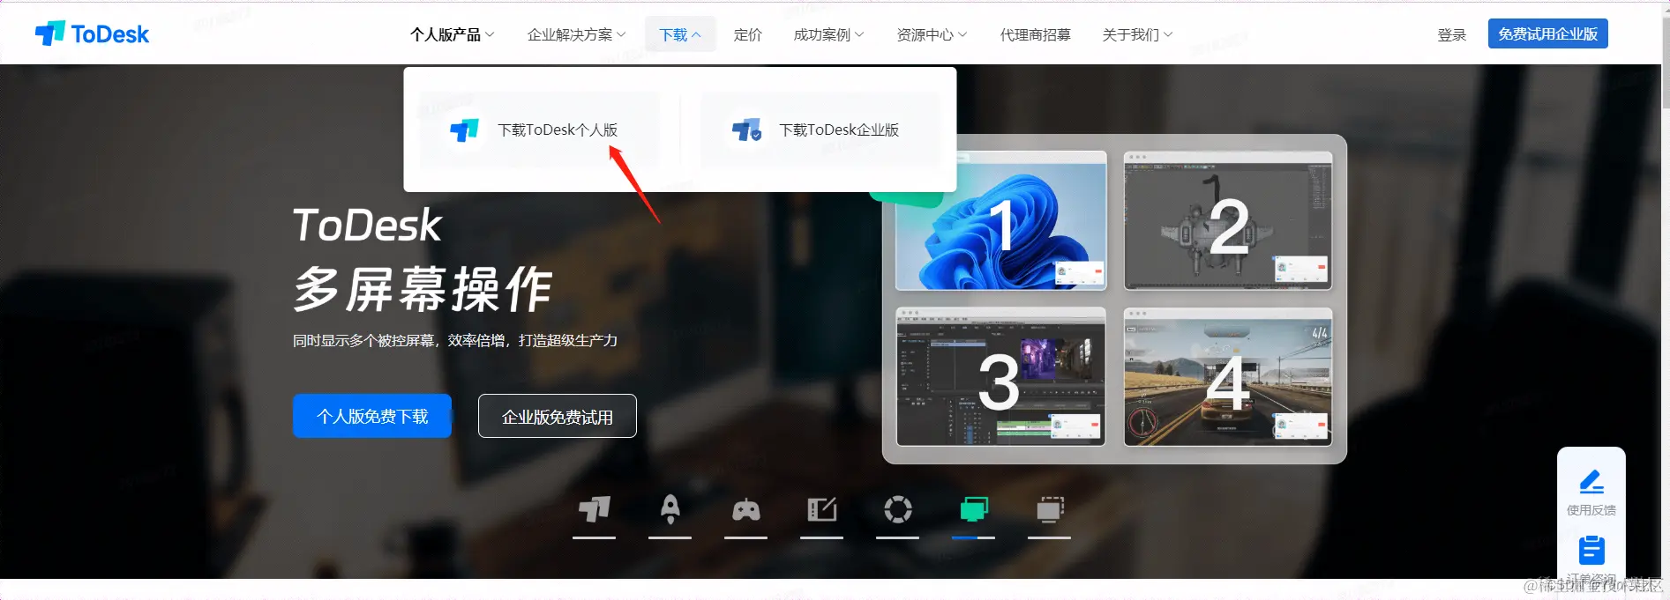Click the ToDesk enterprise edition shield icon
Screen dimensions: 1670x600
point(746,130)
